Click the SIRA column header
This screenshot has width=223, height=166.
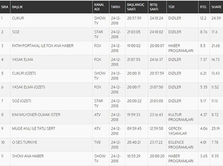(x=4, y=7)
